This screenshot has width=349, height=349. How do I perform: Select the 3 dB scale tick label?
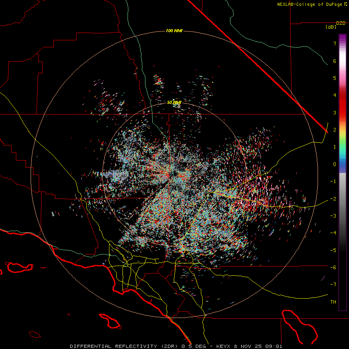(x=335, y=112)
